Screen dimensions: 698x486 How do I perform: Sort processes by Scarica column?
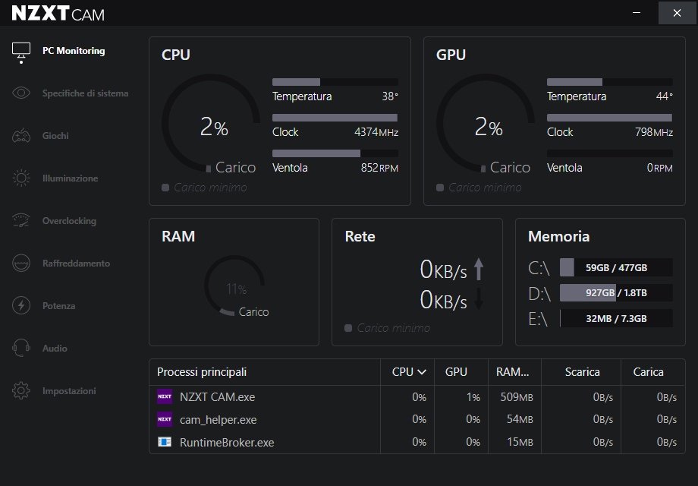click(582, 372)
